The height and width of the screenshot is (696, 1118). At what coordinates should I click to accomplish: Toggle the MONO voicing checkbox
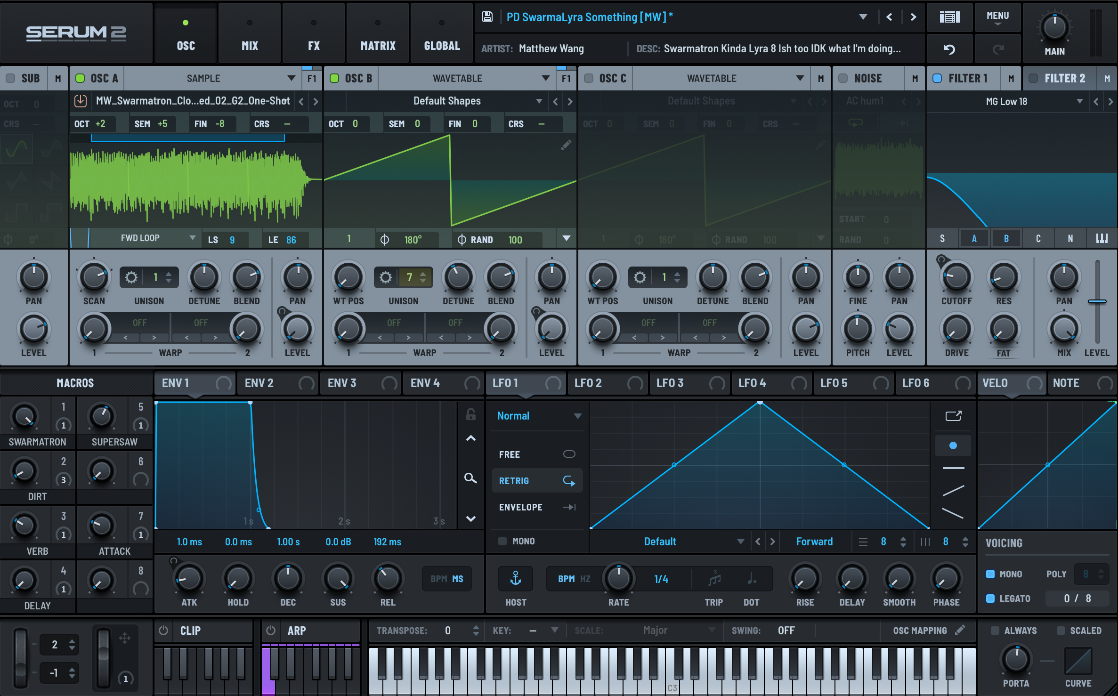(x=990, y=574)
